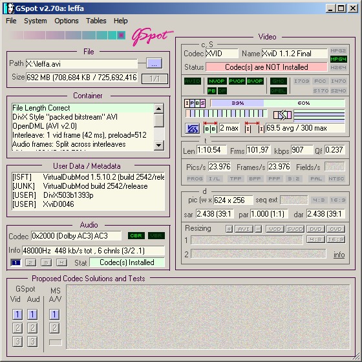Click container list scroll up arrow
The image size is (362, 362).
coord(159,109)
